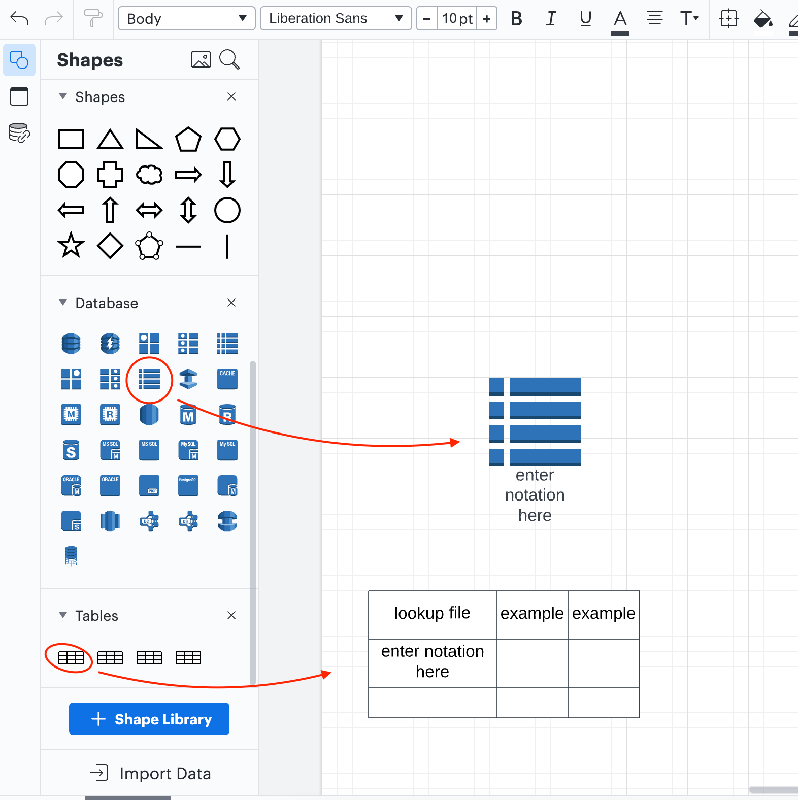This screenshot has height=800, width=798.
Task: Collapse the Tables library section
Action: (63, 615)
